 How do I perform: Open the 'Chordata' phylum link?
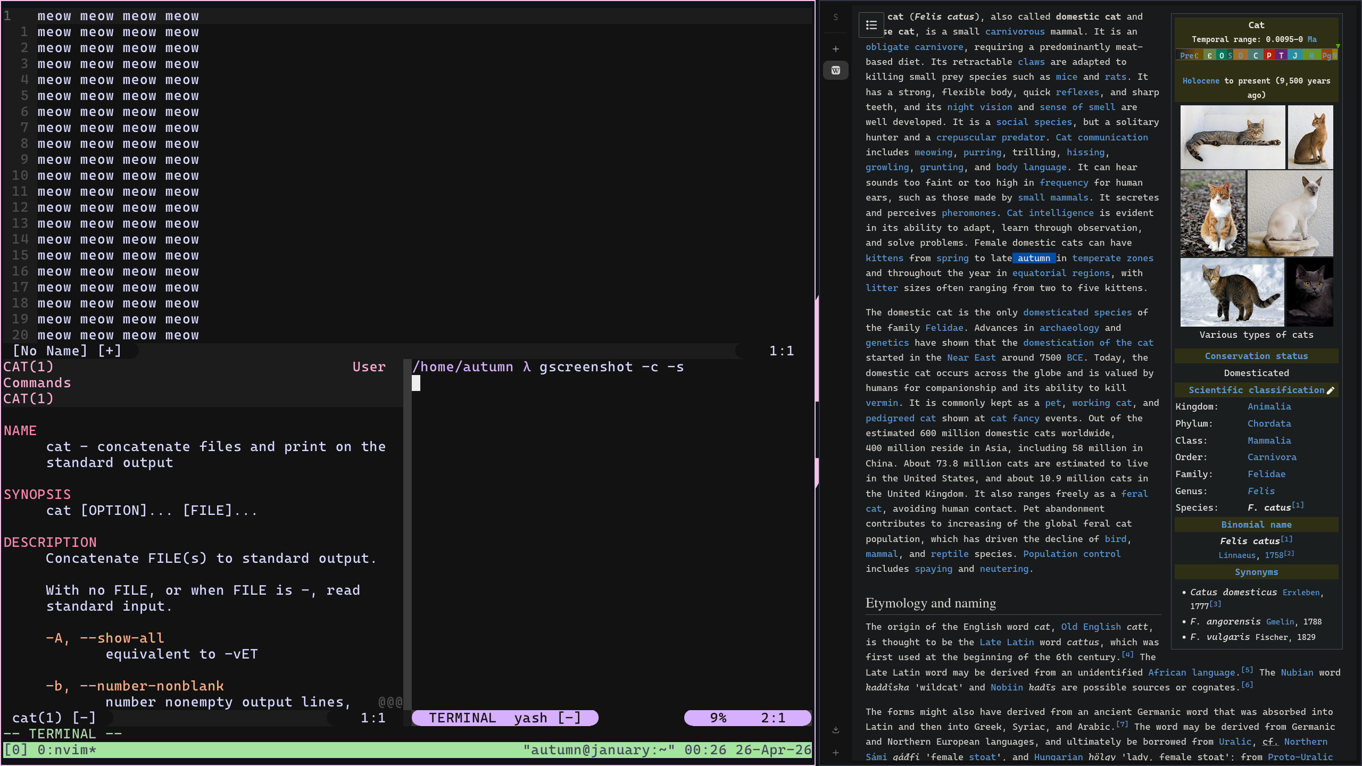click(x=1269, y=424)
